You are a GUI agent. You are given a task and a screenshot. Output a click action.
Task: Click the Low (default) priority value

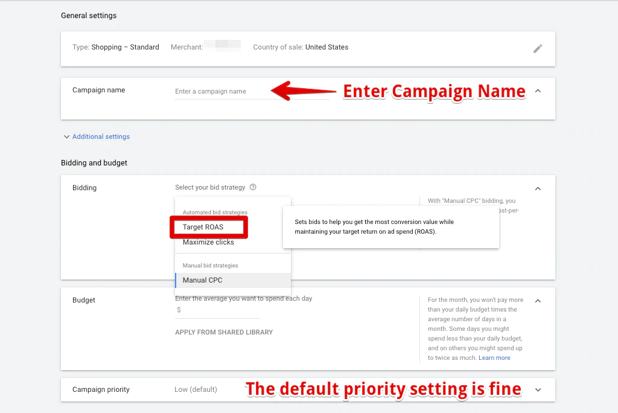[x=196, y=389]
